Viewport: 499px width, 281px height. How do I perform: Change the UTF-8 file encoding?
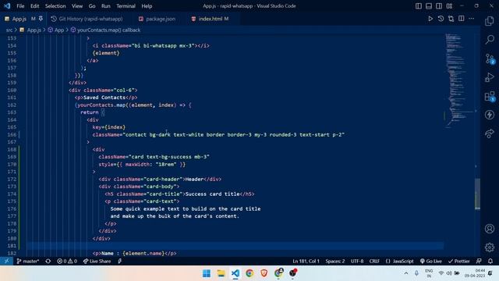pyautogui.click(x=357, y=261)
